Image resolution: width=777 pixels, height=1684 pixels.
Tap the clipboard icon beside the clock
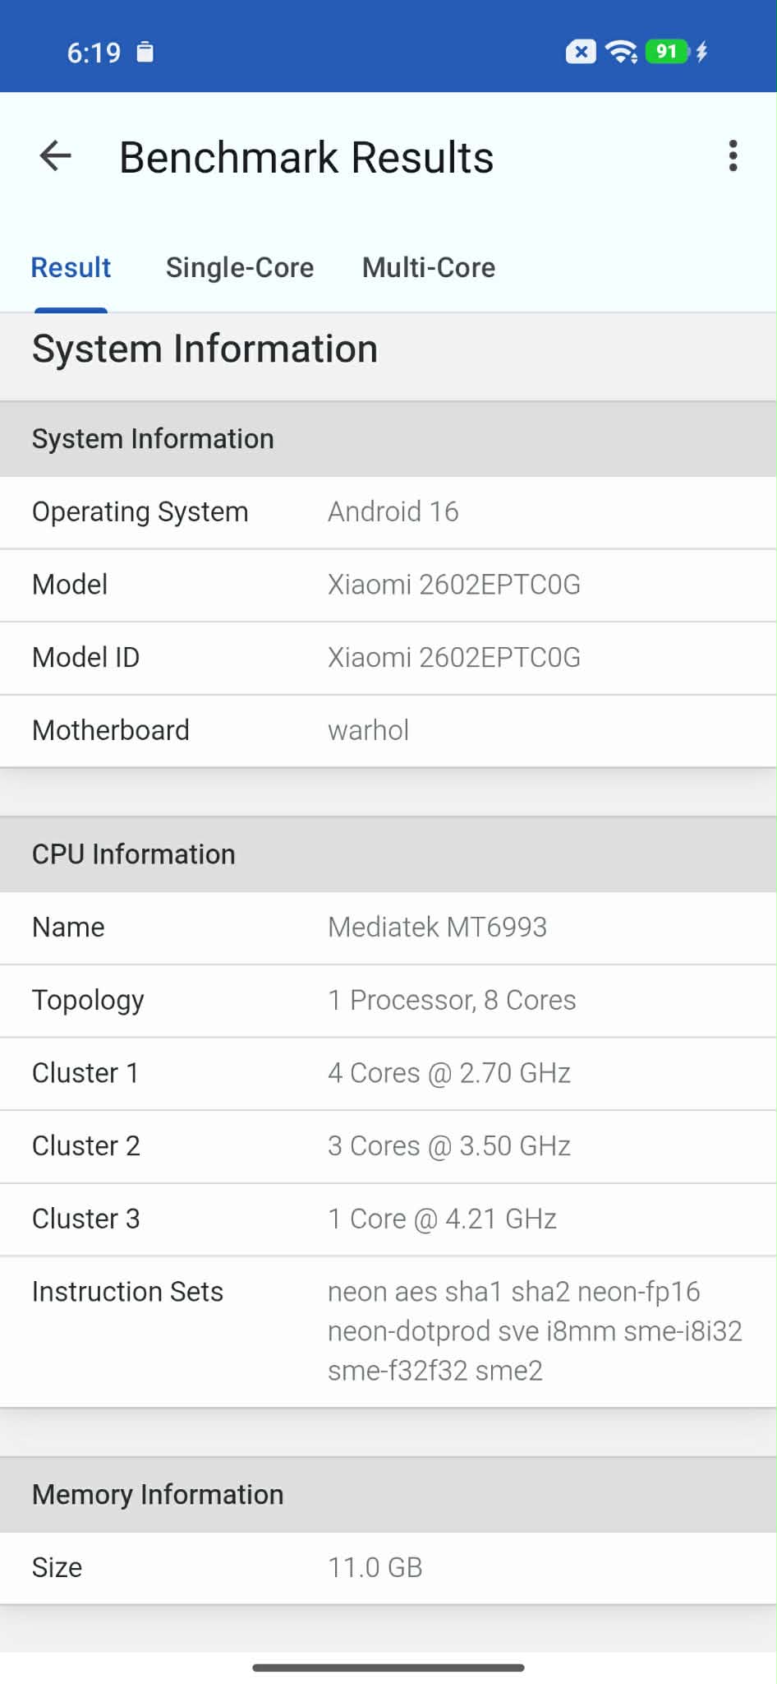tap(145, 52)
